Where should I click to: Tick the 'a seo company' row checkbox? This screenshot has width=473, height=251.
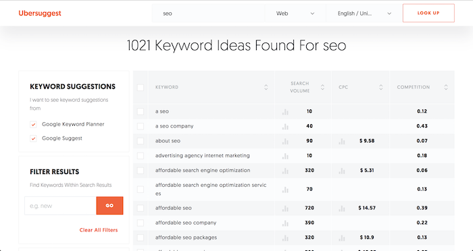[141, 126]
